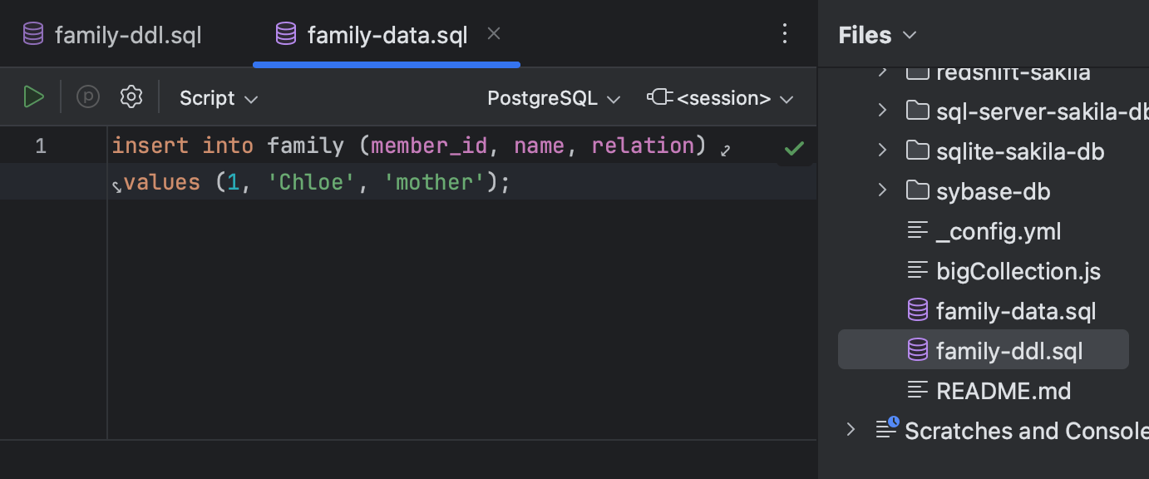Open the Files dropdown in the sidebar
The height and width of the screenshot is (479, 1149).
pyautogui.click(x=877, y=35)
